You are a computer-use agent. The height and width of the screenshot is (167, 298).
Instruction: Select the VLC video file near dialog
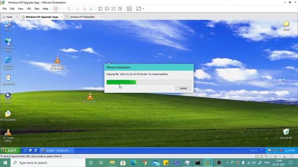coord(90,98)
